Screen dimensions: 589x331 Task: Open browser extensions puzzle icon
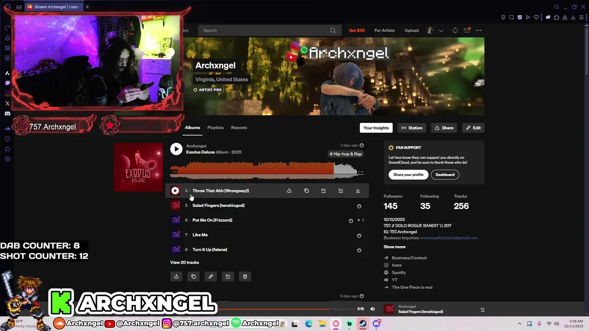pyautogui.click(x=556, y=17)
